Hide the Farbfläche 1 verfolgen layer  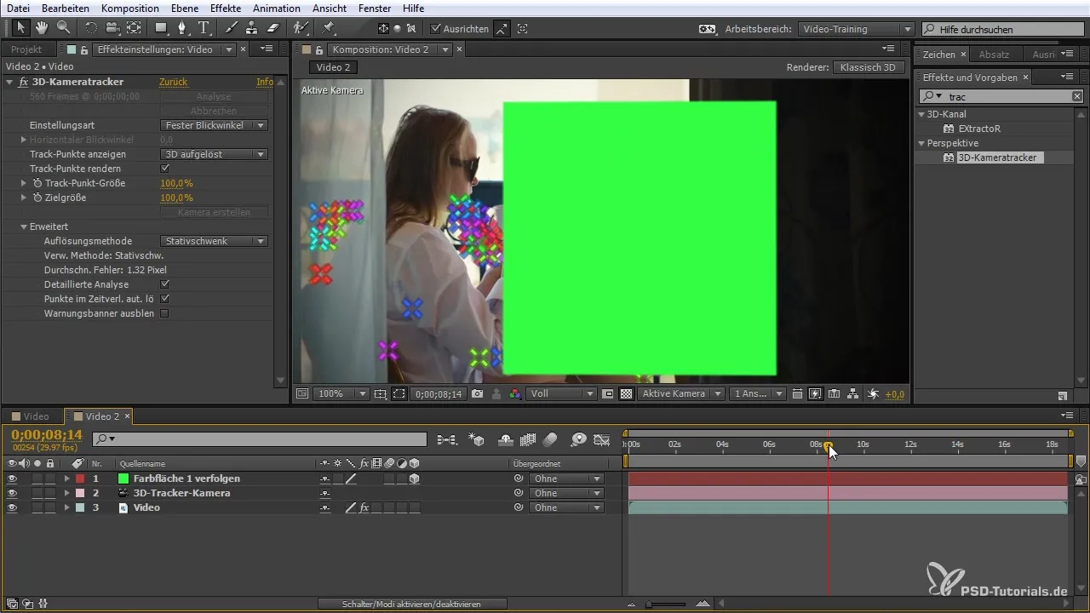12,478
